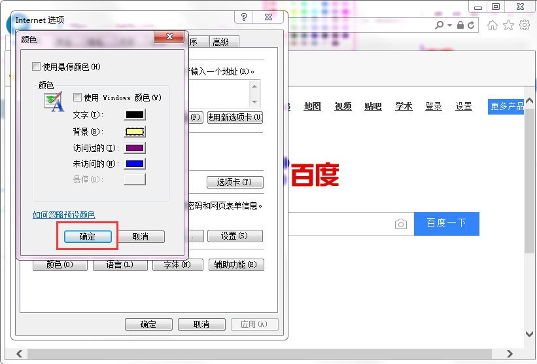Open the 辅助功能(E) button

(236, 264)
